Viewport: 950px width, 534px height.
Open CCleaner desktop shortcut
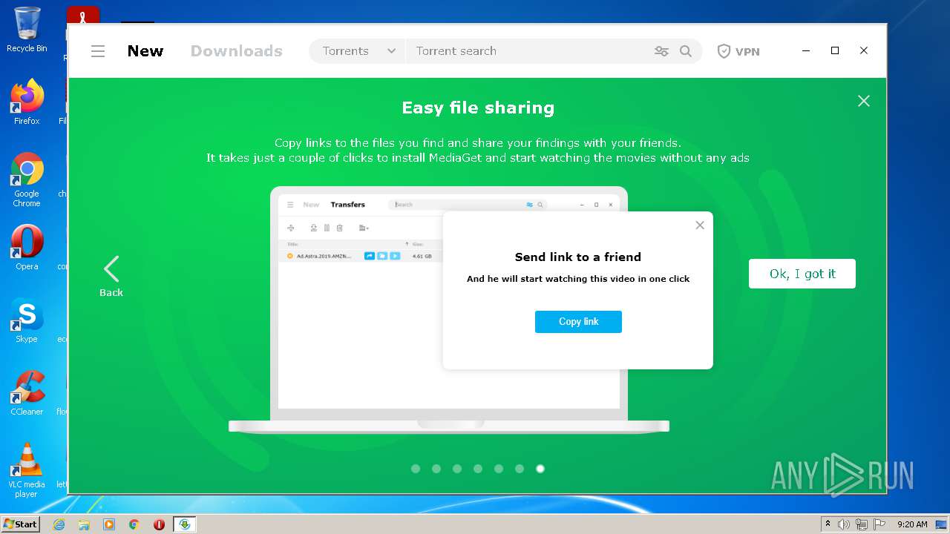tap(27, 393)
